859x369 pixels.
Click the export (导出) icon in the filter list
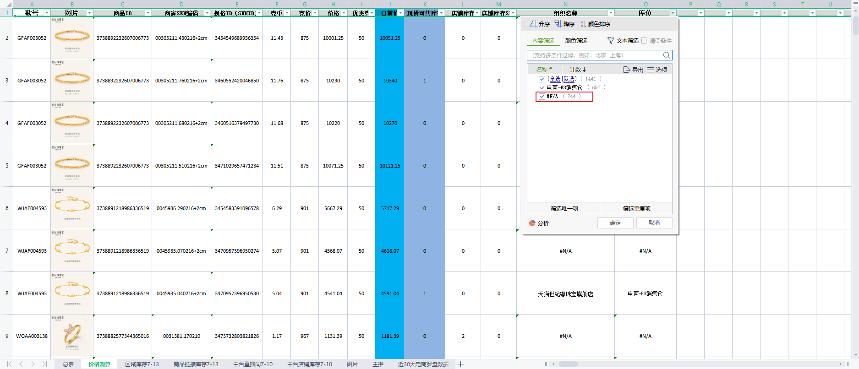pyautogui.click(x=627, y=70)
